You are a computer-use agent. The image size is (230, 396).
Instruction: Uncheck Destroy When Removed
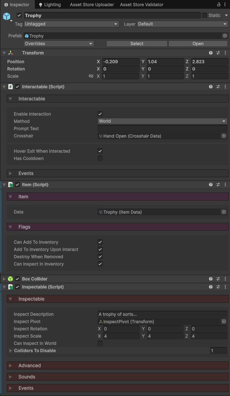click(x=100, y=257)
